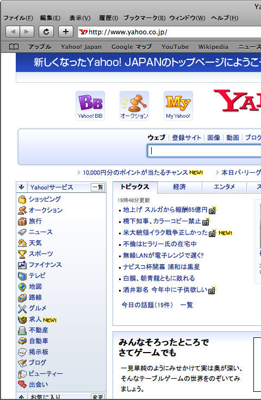The width and height of the screenshot is (261, 400).
Task: Click the グルメ fork and knife icon
Action: (22, 308)
